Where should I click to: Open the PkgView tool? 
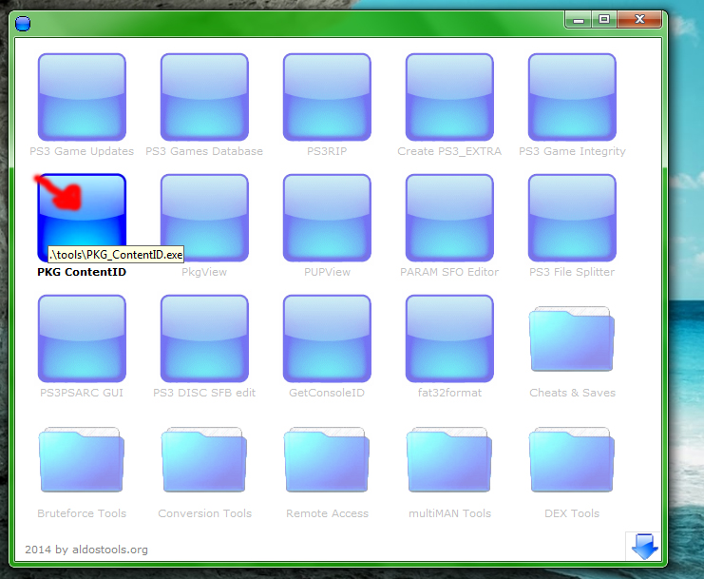[204, 218]
